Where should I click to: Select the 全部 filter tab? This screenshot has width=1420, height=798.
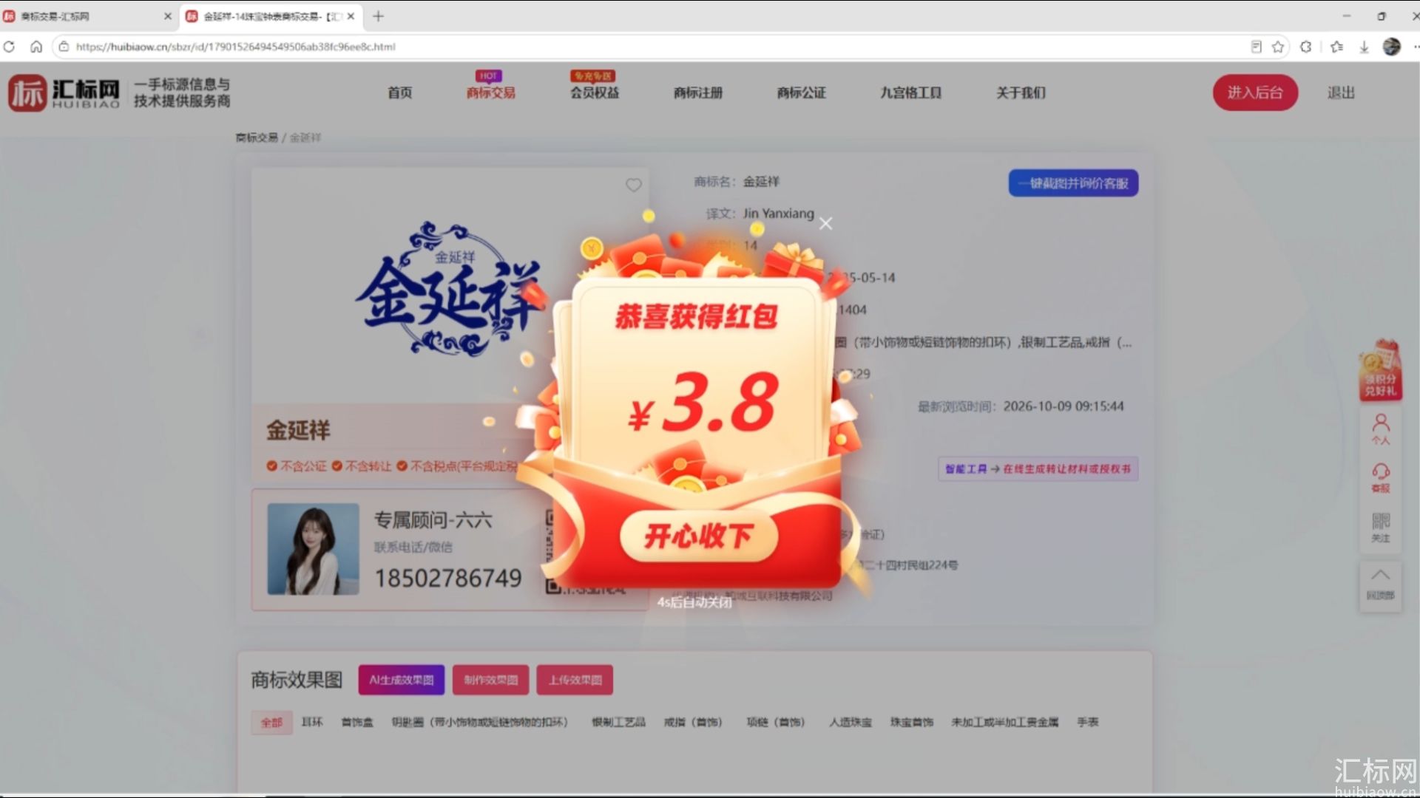271,722
